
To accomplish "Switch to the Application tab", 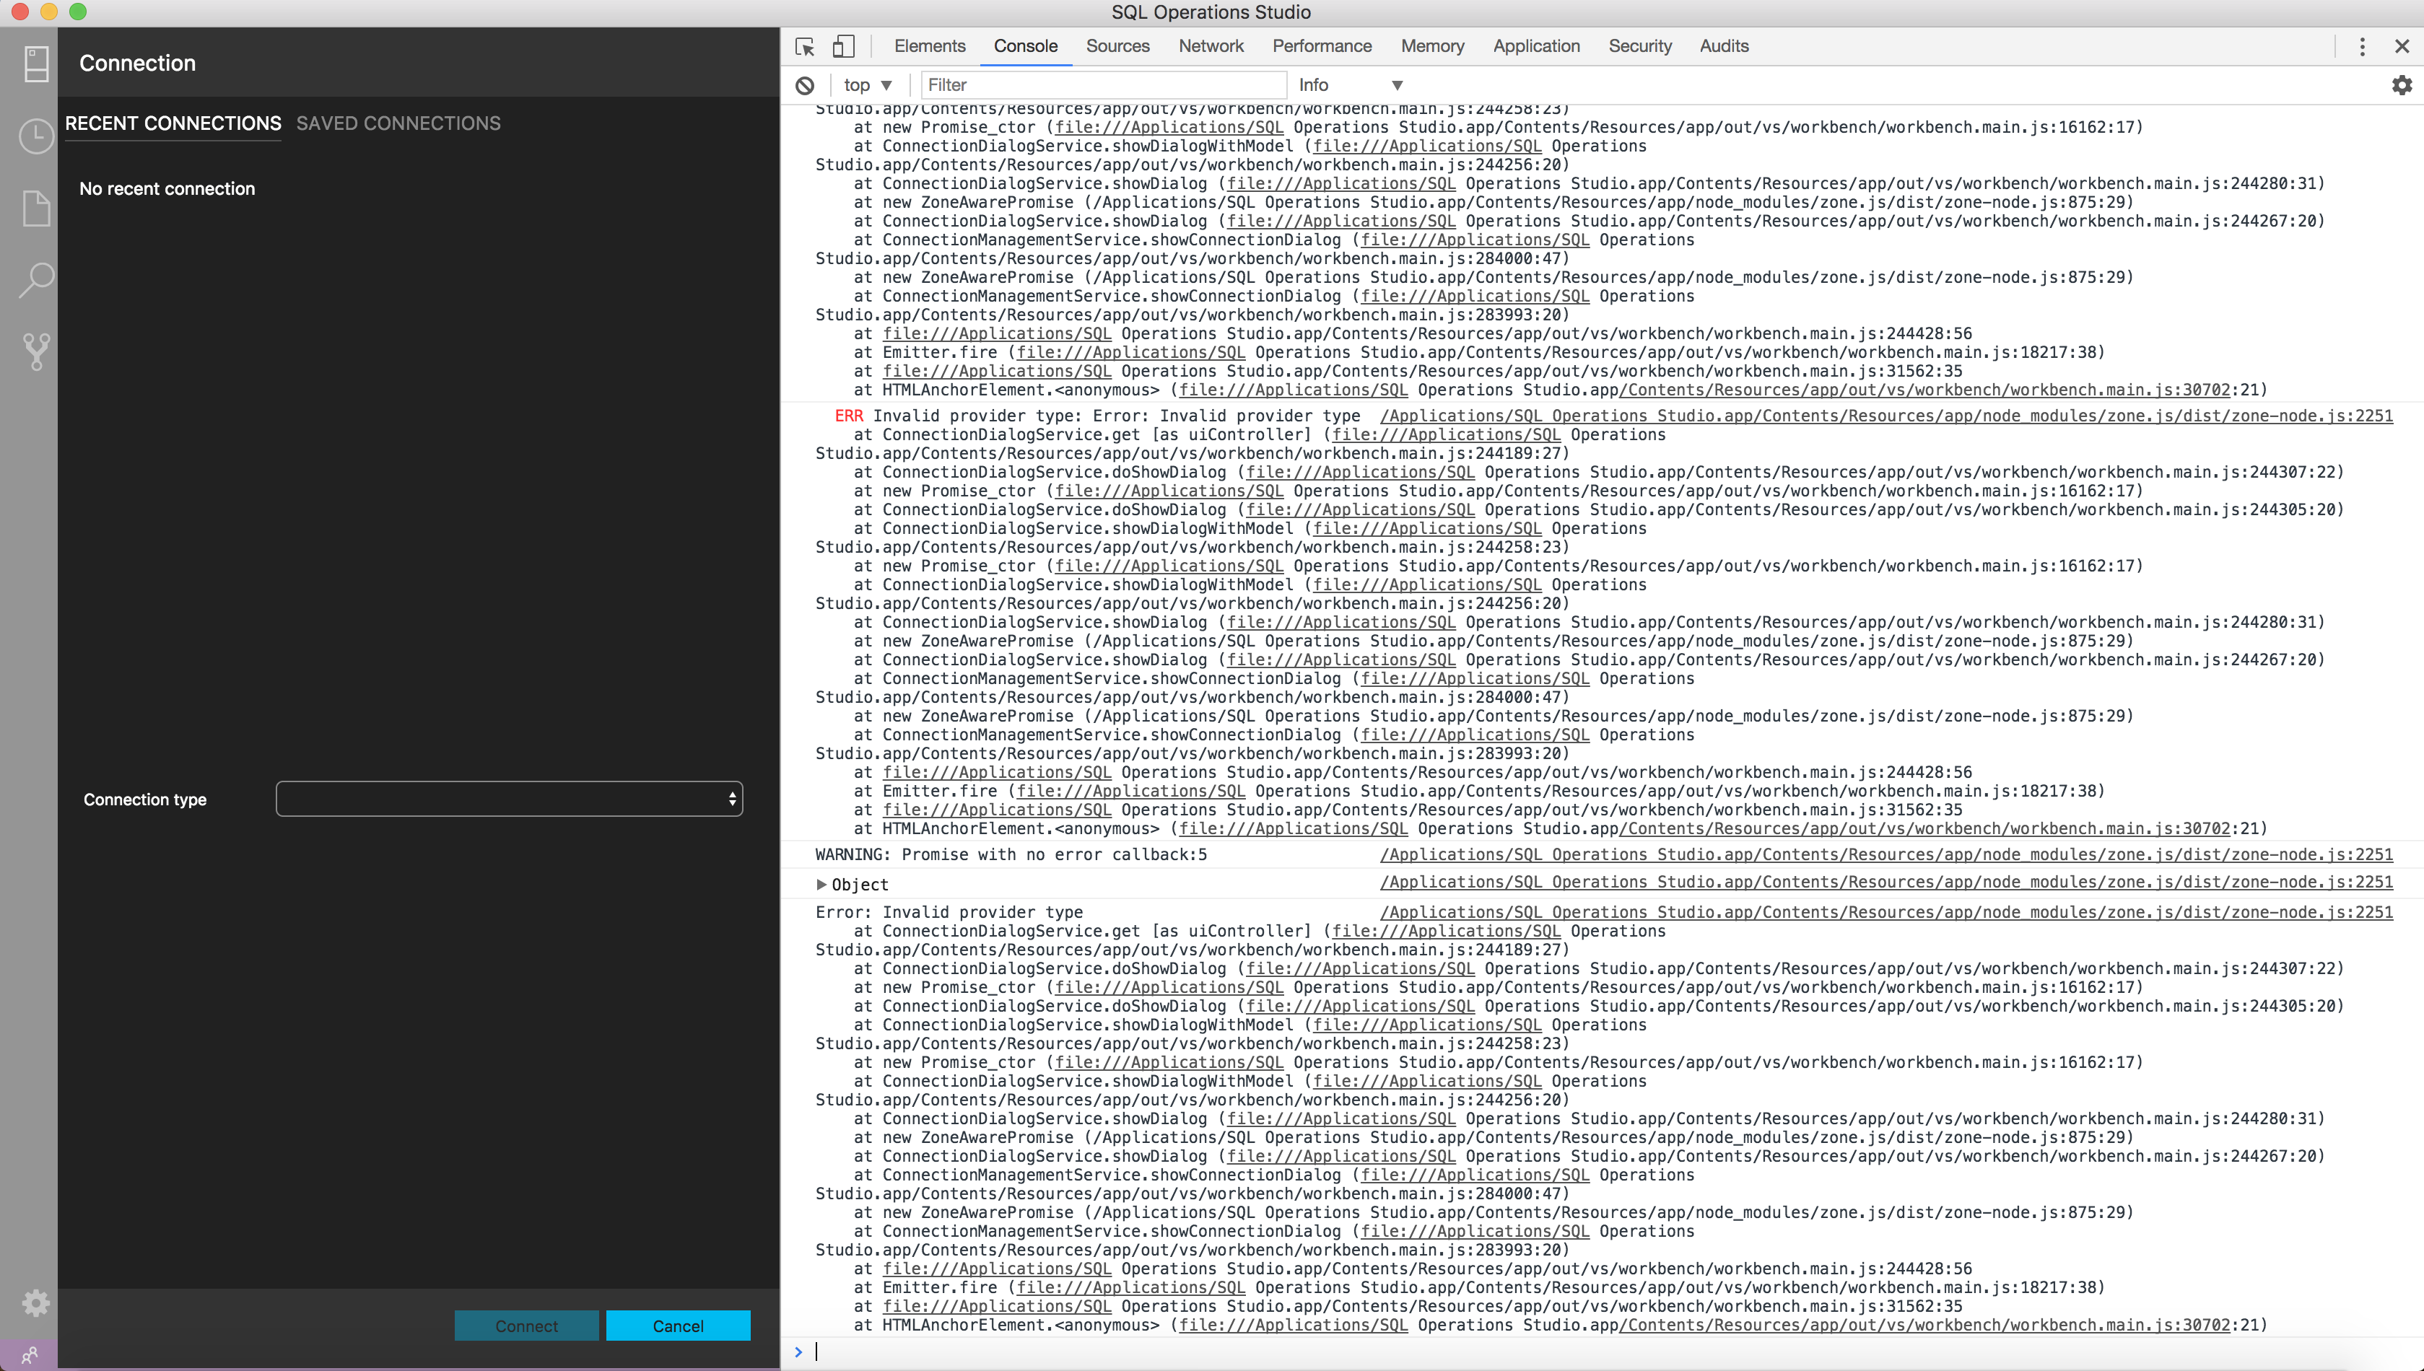I will point(1536,46).
